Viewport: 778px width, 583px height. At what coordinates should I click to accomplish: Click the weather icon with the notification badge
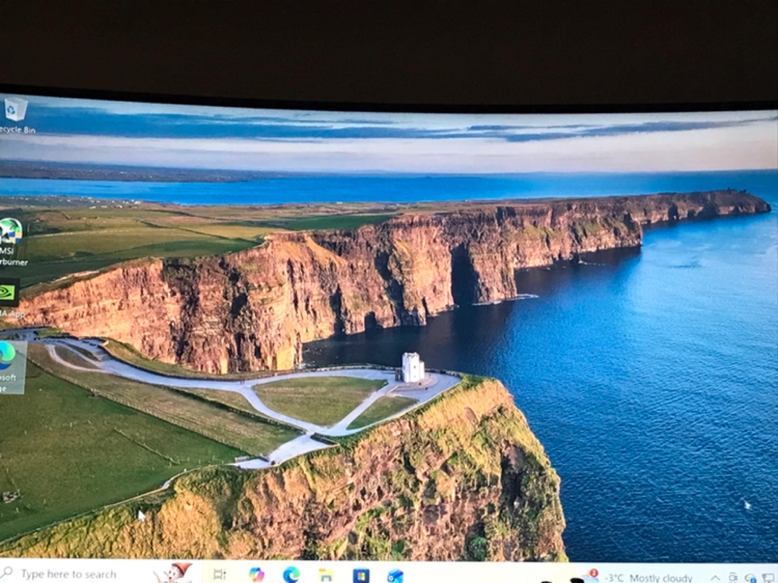(x=591, y=577)
